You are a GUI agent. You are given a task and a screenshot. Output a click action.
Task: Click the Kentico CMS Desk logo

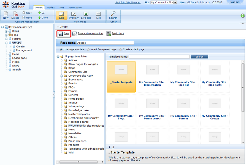14,5
